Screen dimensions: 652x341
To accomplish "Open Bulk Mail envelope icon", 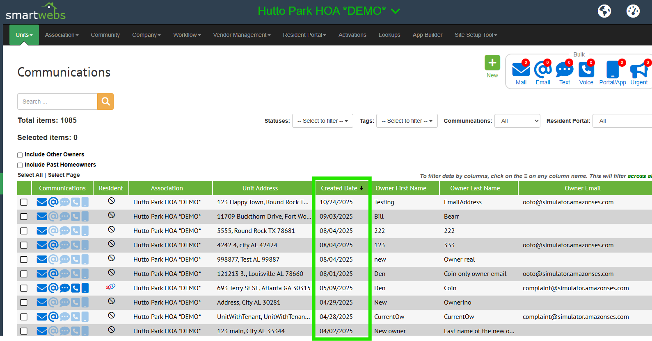I will coord(521,70).
